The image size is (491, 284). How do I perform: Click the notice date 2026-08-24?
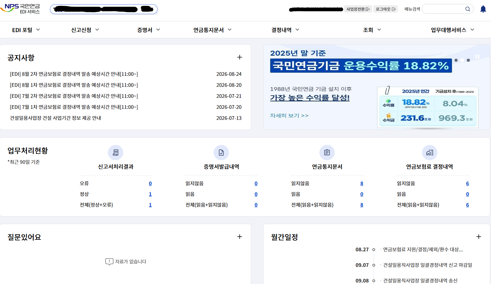229,74
